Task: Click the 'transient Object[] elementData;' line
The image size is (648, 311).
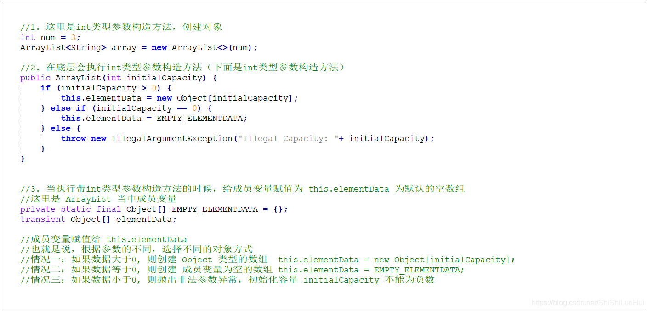Action: (98, 219)
